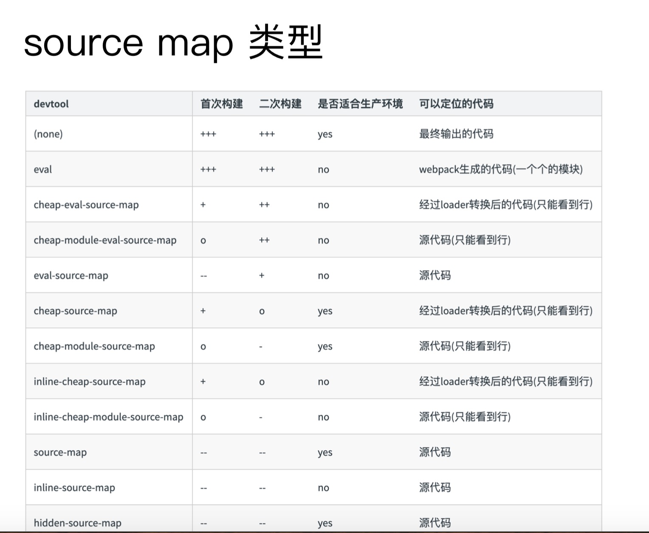Click the 'cheap-eval-source-map' row label

[x=86, y=204]
